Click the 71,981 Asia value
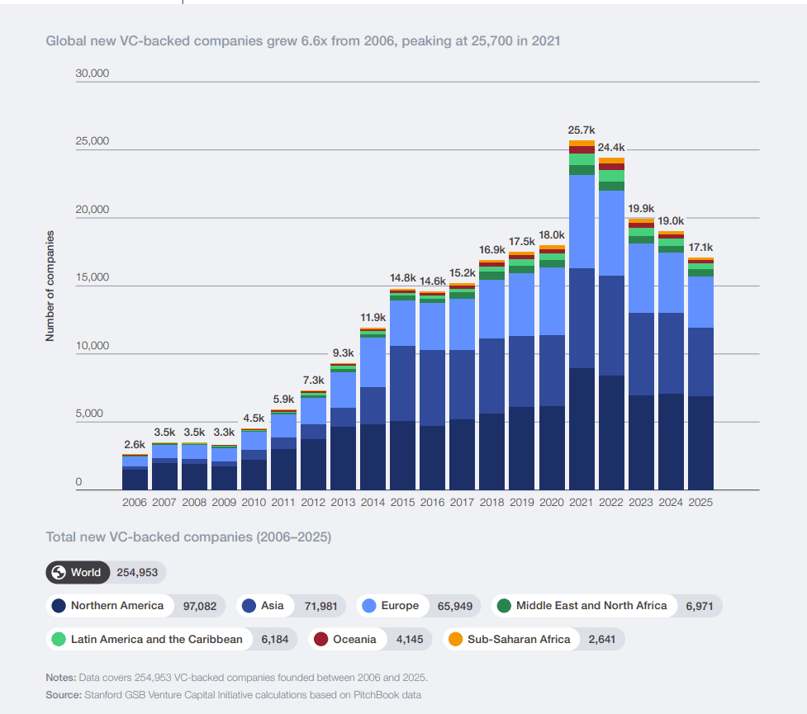The width and height of the screenshot is (807, 714). pyautogui.click(x=320, y=606)
